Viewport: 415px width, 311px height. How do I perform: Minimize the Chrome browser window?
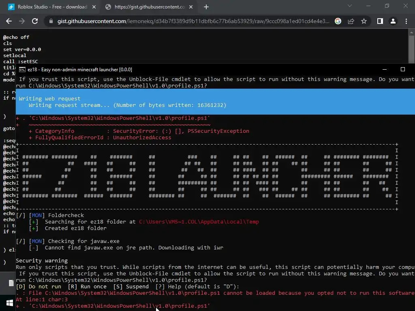click(x=368, y=6)
